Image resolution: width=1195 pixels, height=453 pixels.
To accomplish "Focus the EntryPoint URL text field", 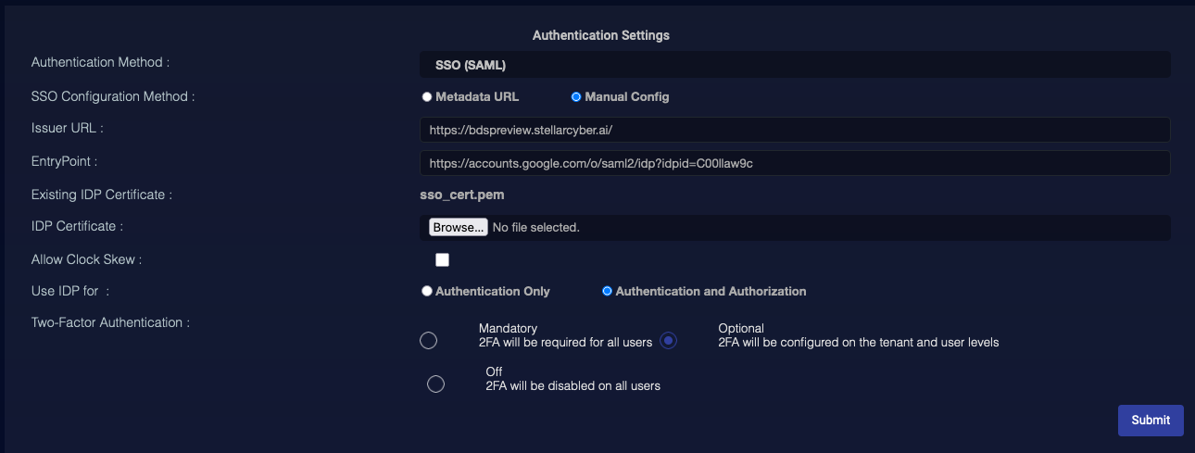I will pos(794,163).
